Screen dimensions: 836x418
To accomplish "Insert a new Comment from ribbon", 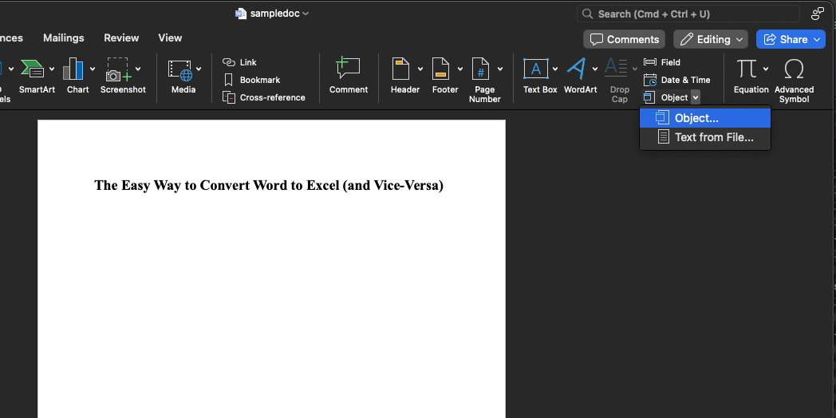I will (348, 77).
